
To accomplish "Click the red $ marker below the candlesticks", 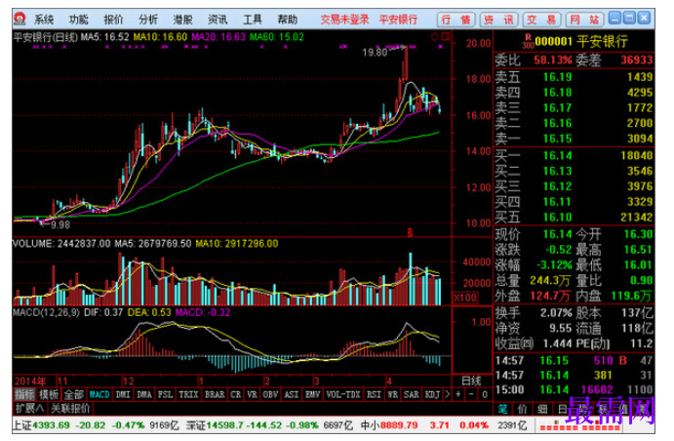I will [x=410, y=233].
